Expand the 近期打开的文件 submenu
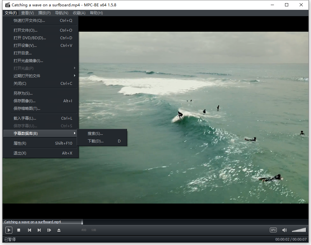Screen dimensions: 311x245 41,76
